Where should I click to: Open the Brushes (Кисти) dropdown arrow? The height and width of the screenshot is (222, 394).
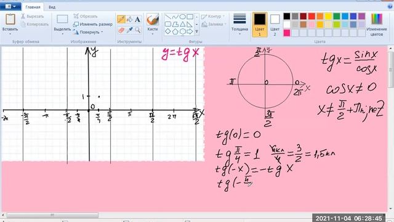(x=153, y=34)
